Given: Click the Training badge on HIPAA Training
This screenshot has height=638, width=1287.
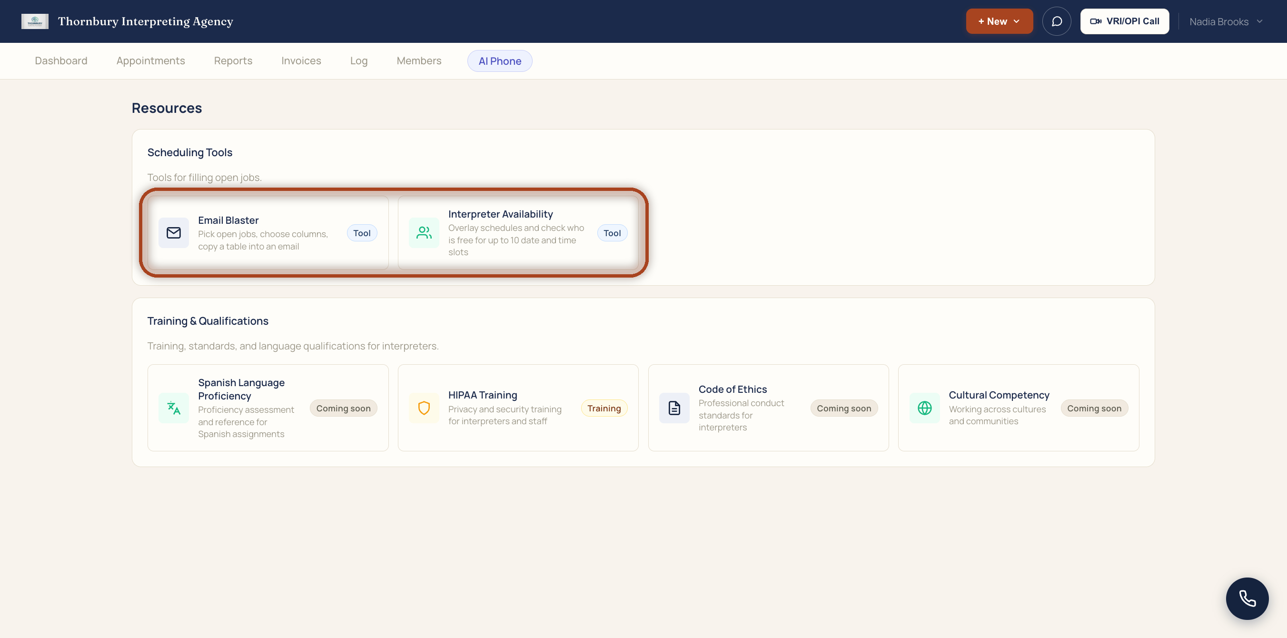Looking at the screenshot, I should pyautogui.click(x=604, y=408).
